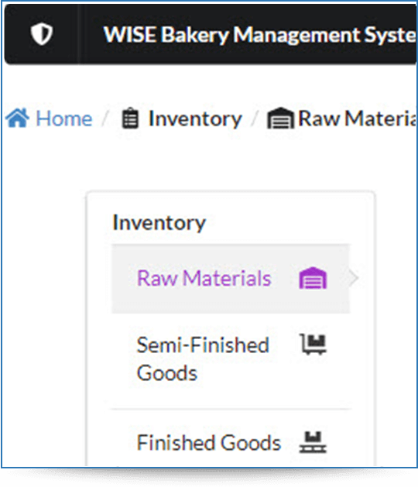
Task: Click the shield logo icon in header
Action: 42,34
